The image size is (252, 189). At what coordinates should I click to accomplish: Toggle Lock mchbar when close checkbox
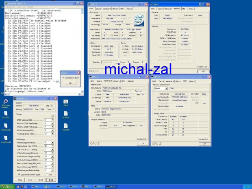[19, 174]
